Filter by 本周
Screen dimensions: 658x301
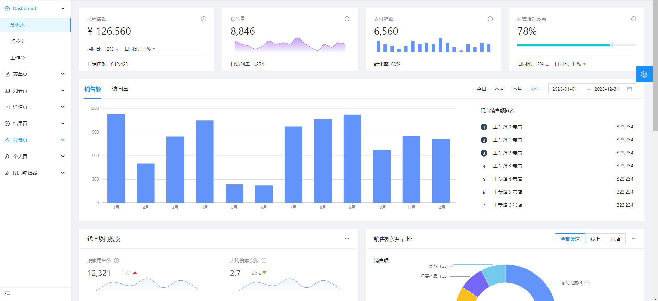[499, 89]
